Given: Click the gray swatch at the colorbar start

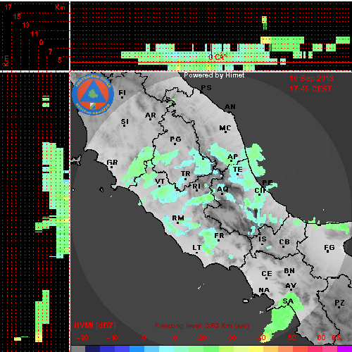Looking at the screenshot, I should 78,348.
